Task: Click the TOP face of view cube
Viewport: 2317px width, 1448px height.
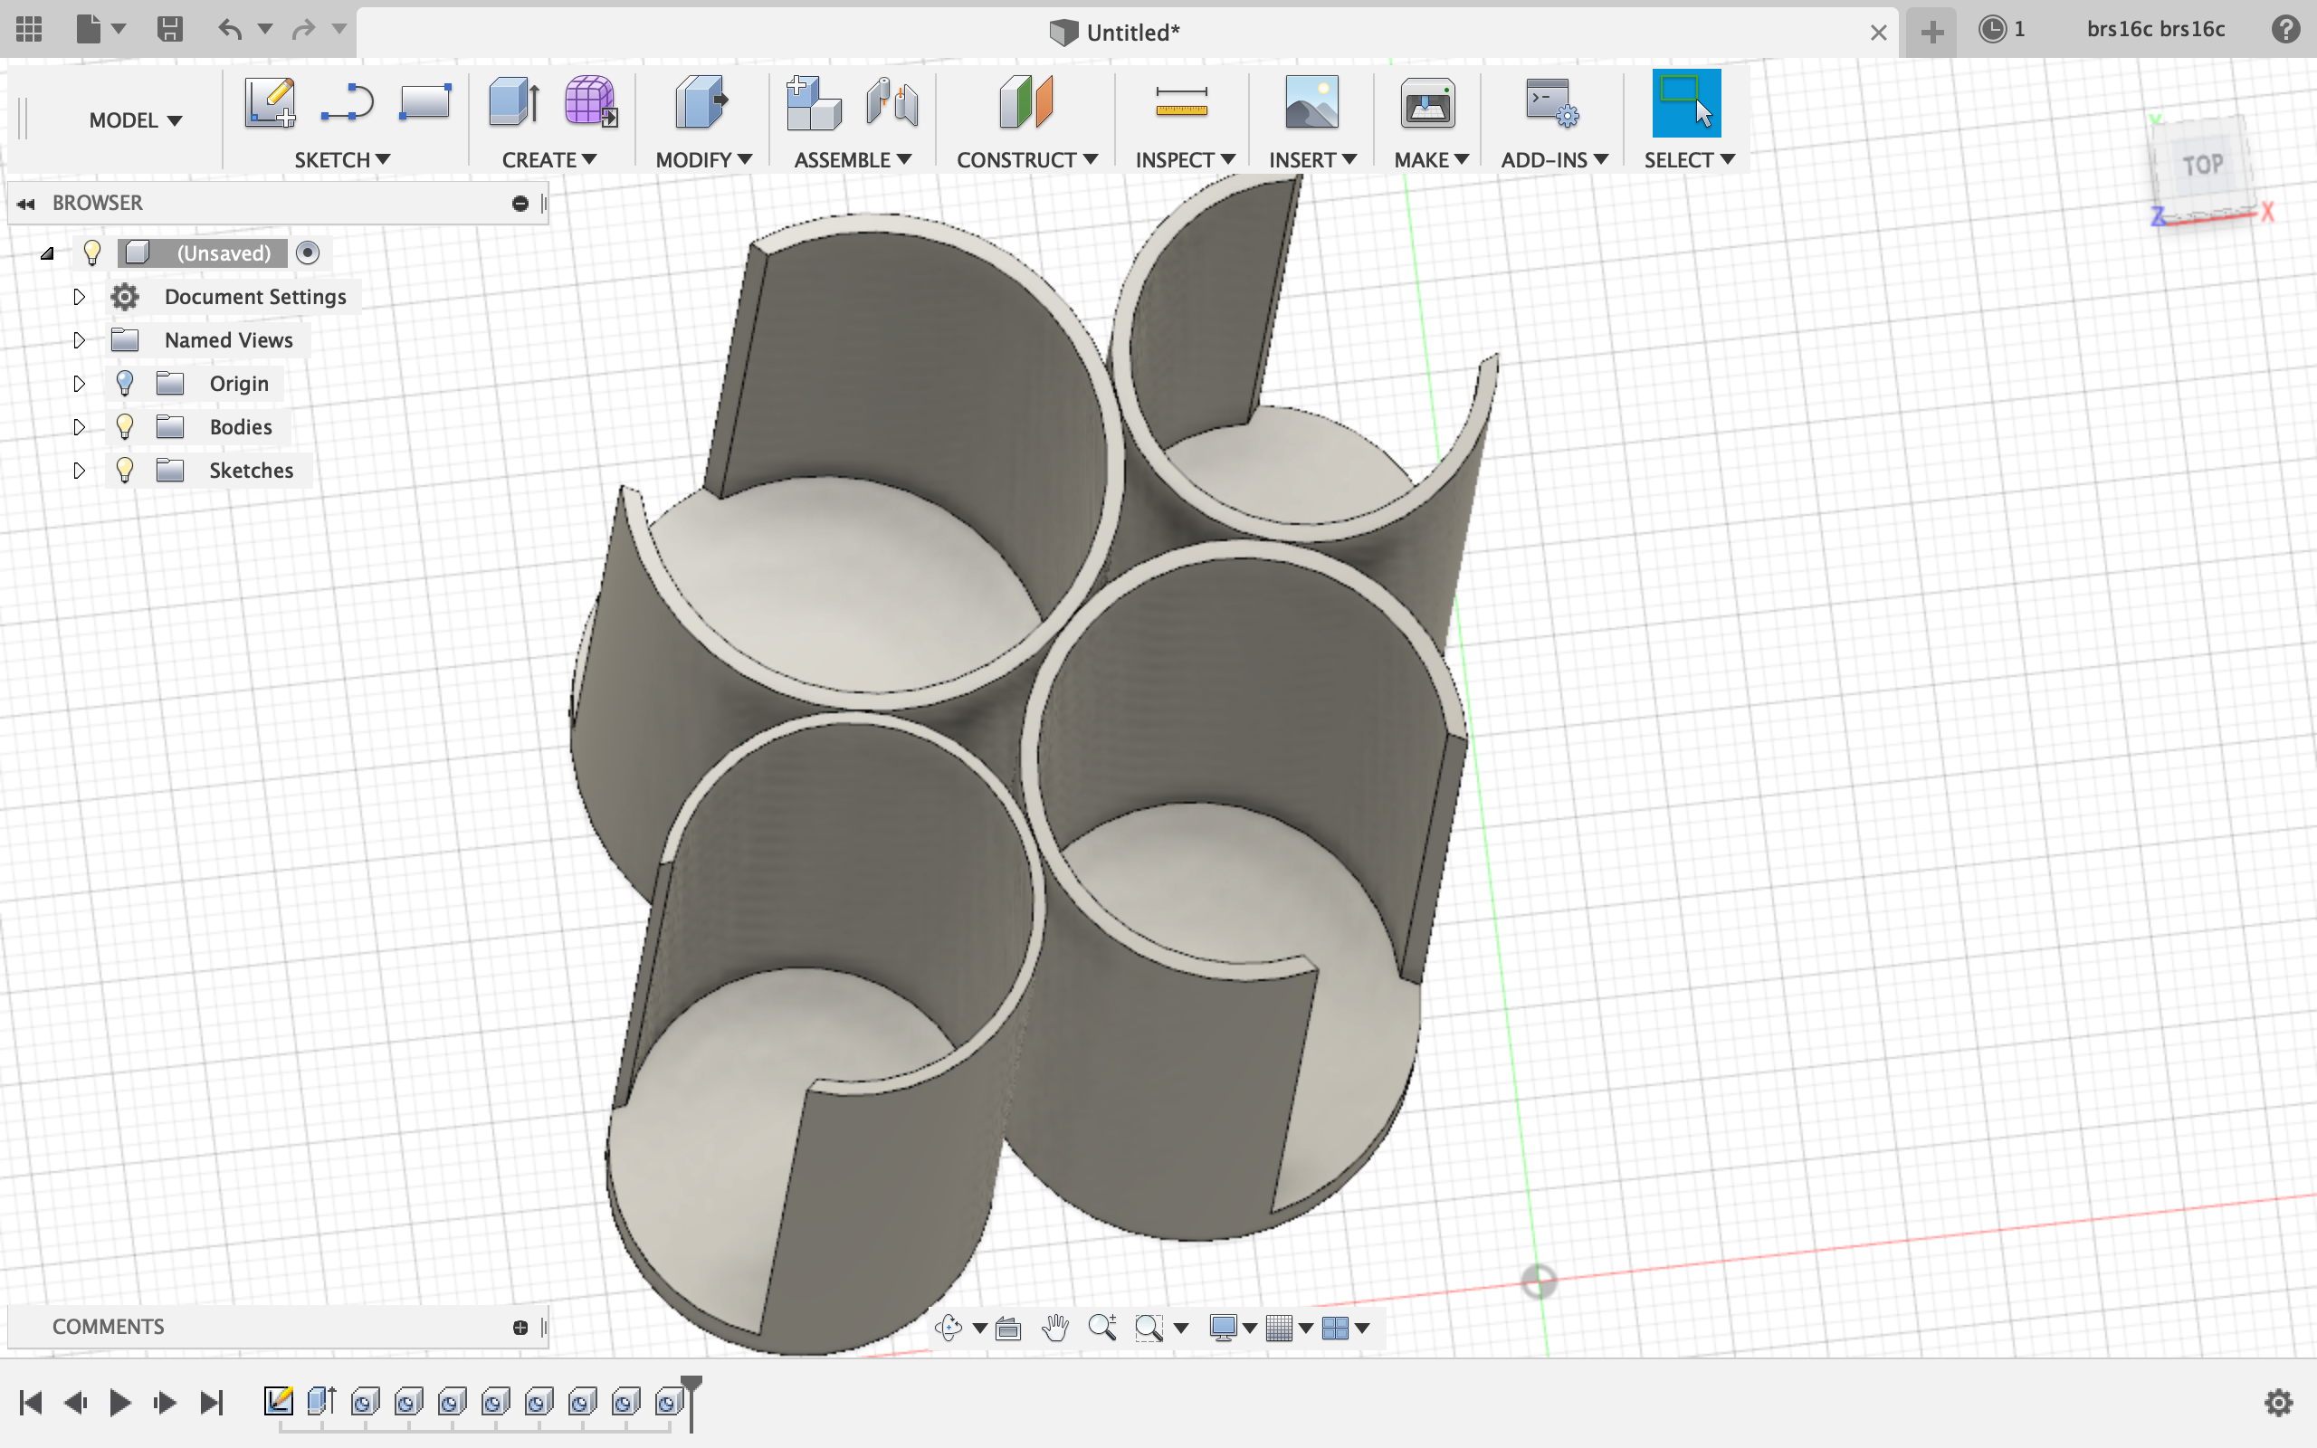Action: [x=2201, y=166]
